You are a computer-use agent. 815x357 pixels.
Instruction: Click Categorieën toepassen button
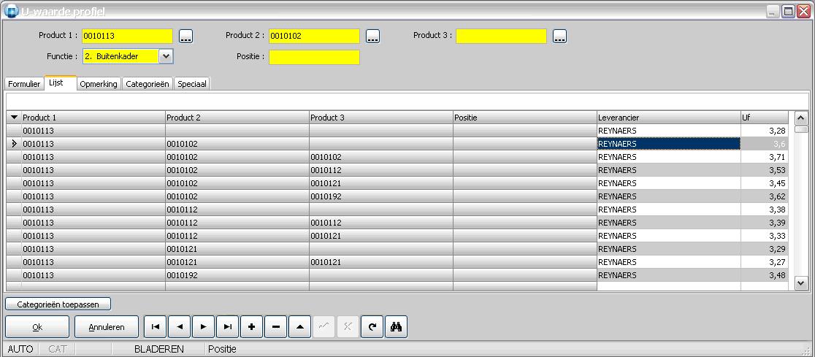[x=58, y=304]
